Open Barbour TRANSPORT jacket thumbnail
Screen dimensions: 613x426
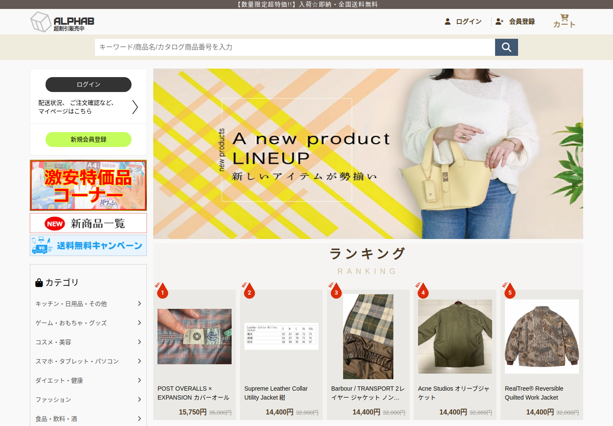[x=368, y=337]
